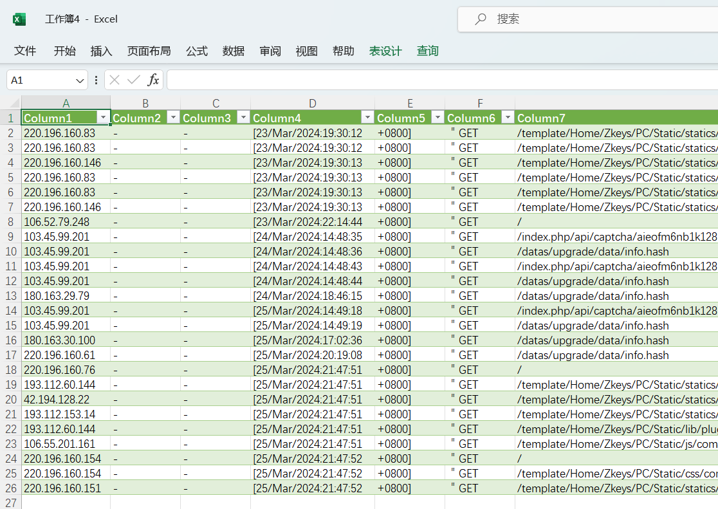Image resolution: width=718 pixels, height=509 pixels.
Task: Click the formula bar enter checkmark icon
Action: (134, 80)
